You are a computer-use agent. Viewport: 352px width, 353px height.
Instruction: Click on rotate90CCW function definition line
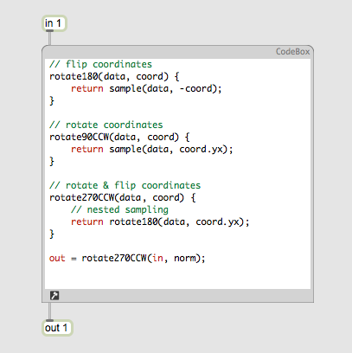click(x=119, y=137)
